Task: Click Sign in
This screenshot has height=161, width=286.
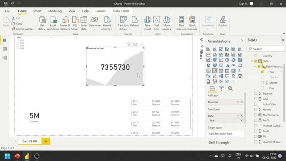Action: click(x=243, y=4)
